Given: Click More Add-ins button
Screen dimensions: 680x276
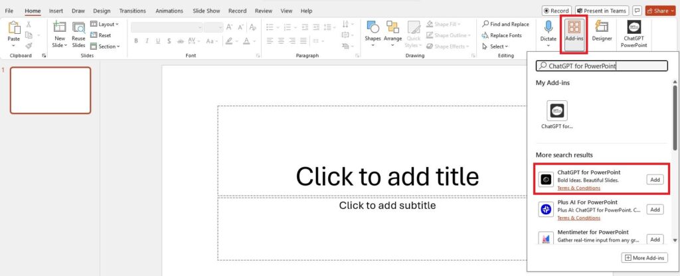Looking at the screenshot, I should coord(644,258).
